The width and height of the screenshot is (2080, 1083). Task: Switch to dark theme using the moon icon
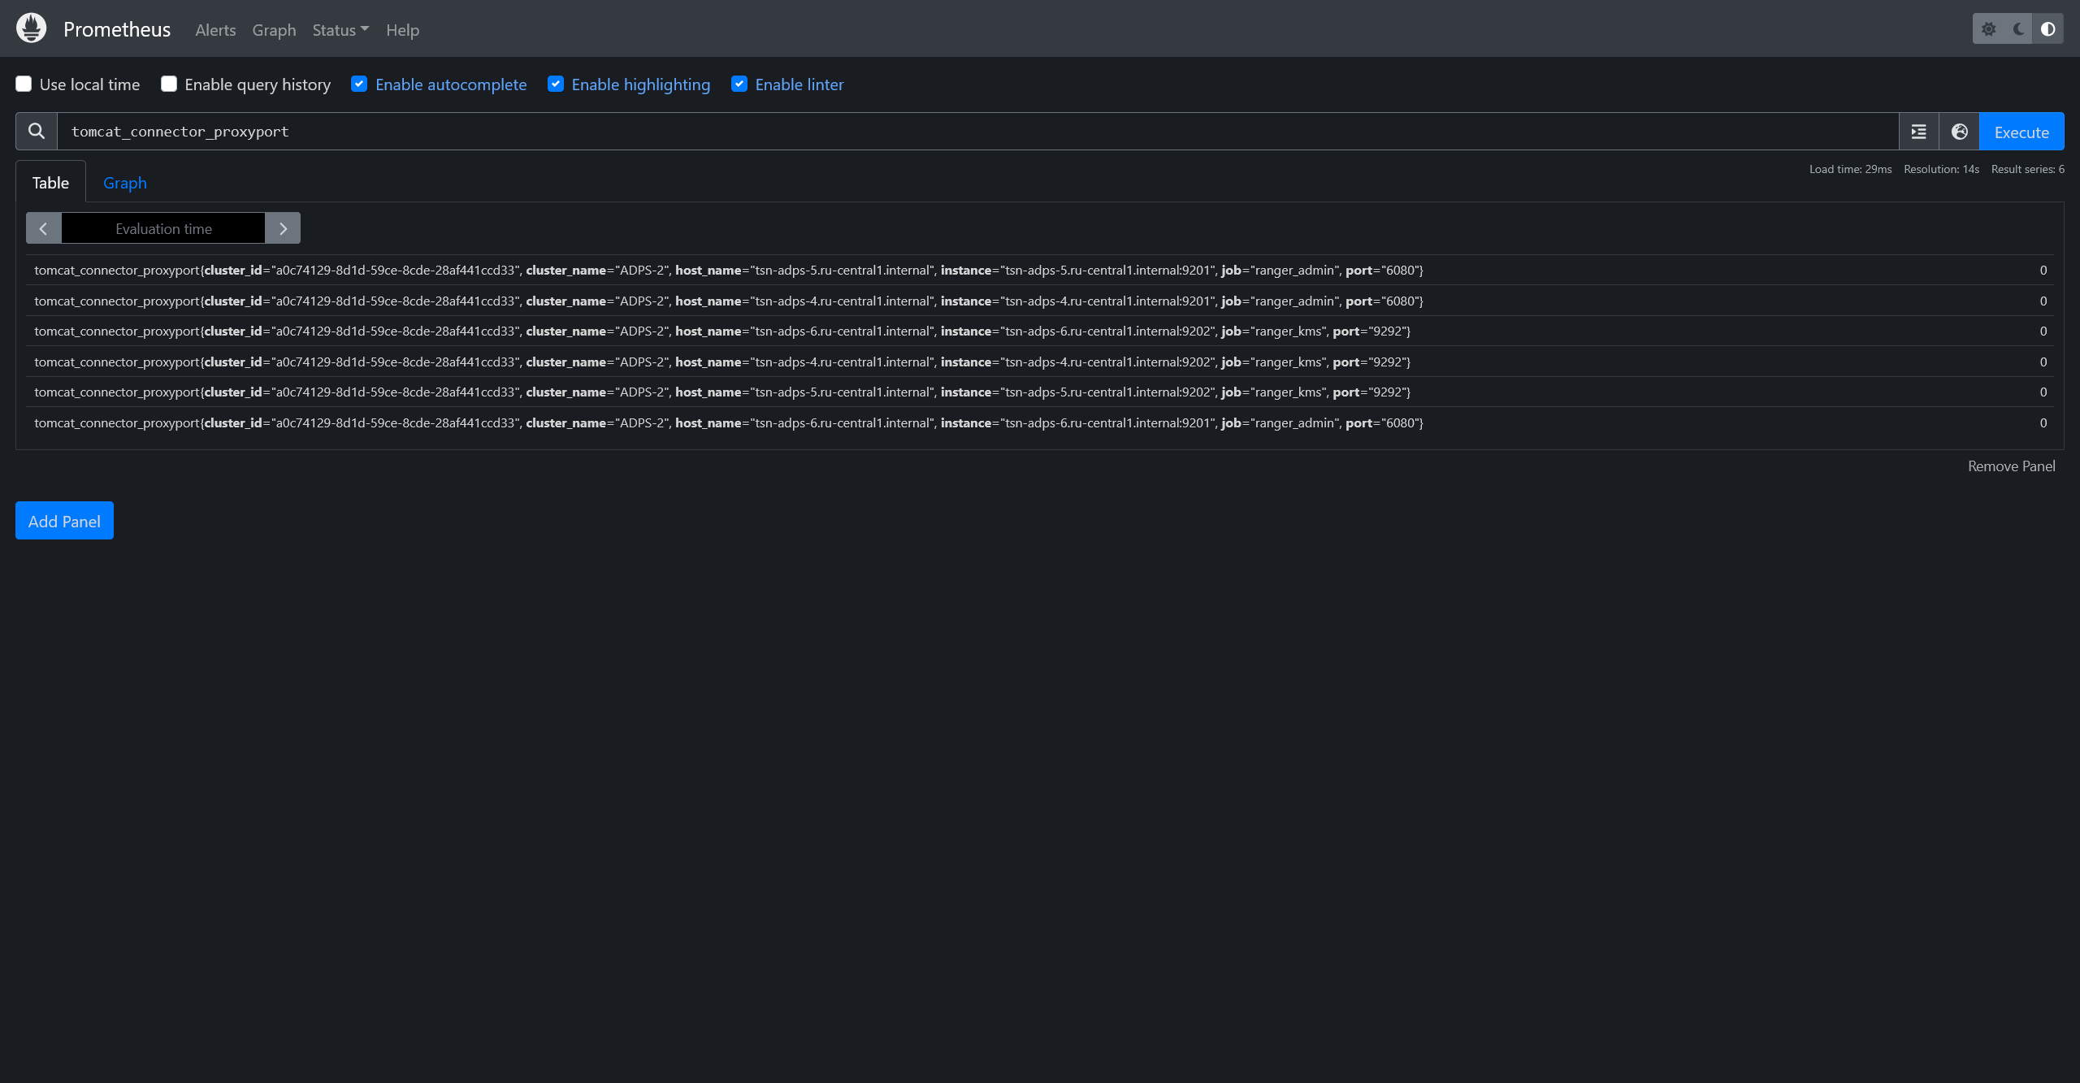click(2018, 28)
